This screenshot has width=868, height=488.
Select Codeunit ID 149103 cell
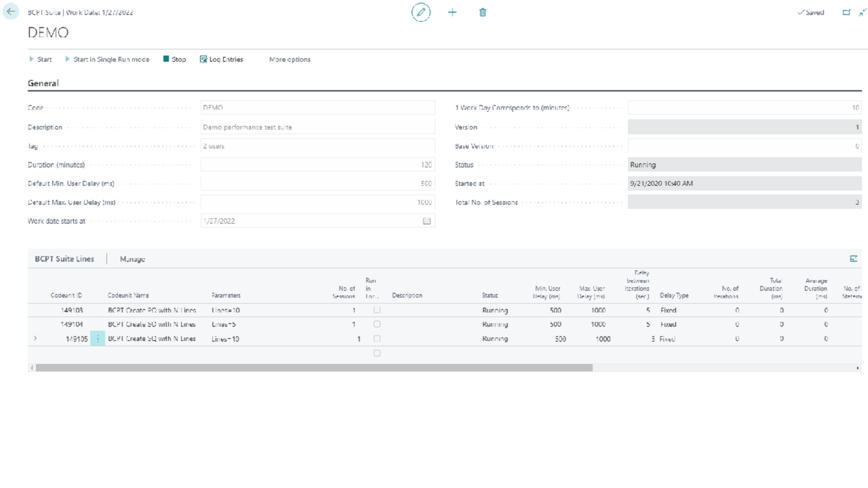pos(72,310)
